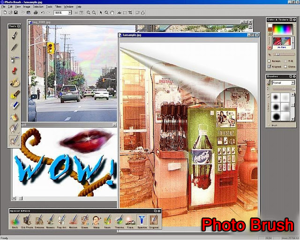Screen dimensions: 300x240
Task: Save the image with the floppy icon
Action: click(x=15, y=13)
